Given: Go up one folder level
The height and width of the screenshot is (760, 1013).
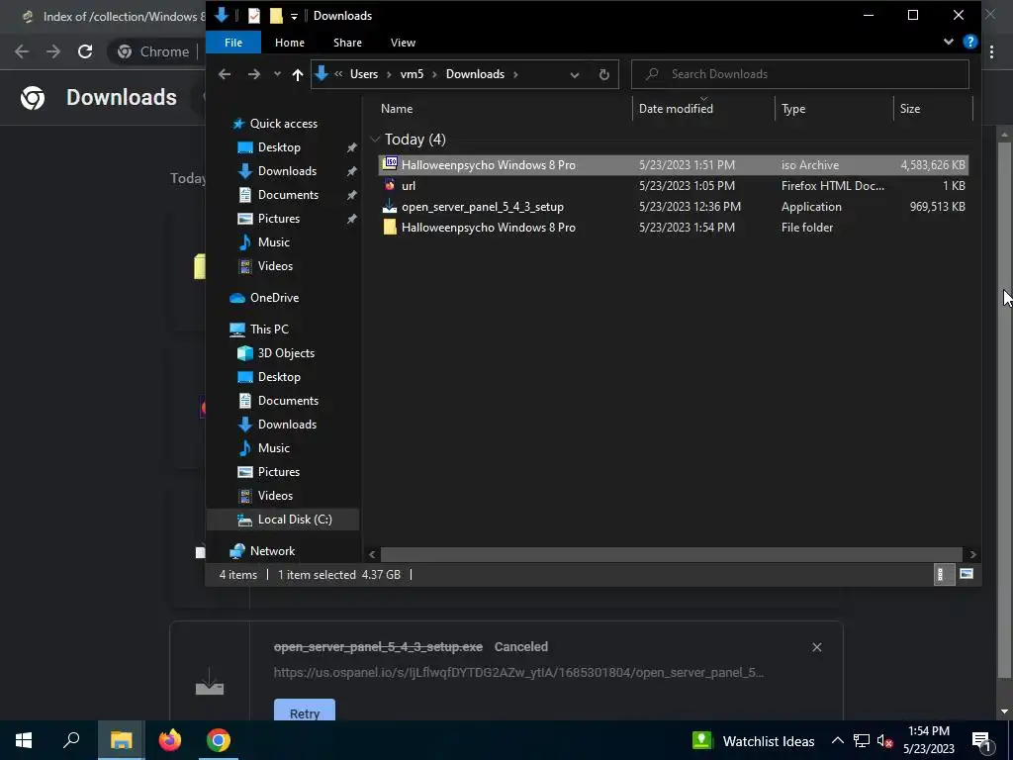Looking at the screenshot, I should pos(297,74).
